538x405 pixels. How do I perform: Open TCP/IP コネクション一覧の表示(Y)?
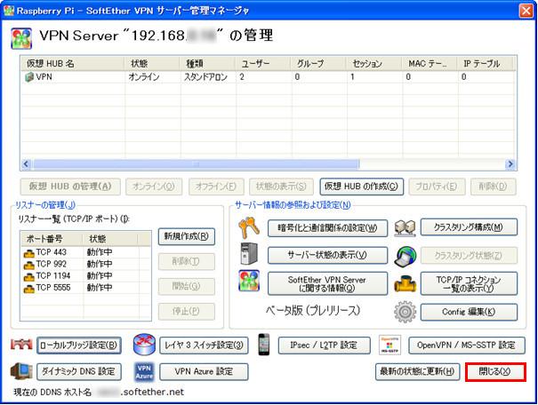(469, 283)
